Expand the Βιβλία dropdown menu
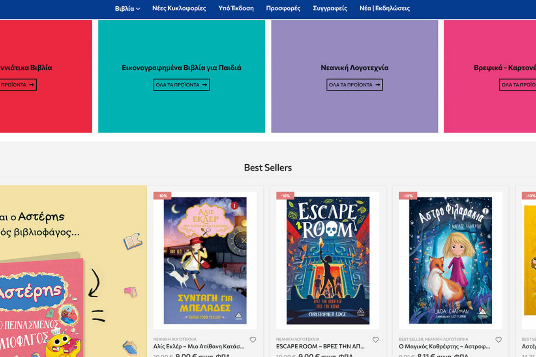536x357 pixels. click(x=127, y=8)
